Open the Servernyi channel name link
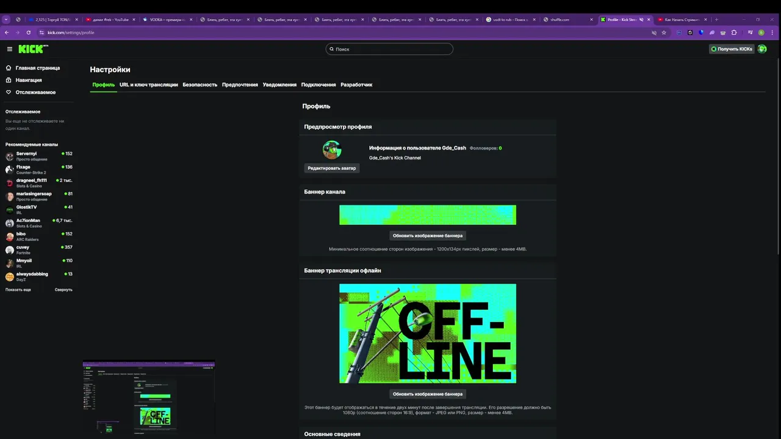 26,154
